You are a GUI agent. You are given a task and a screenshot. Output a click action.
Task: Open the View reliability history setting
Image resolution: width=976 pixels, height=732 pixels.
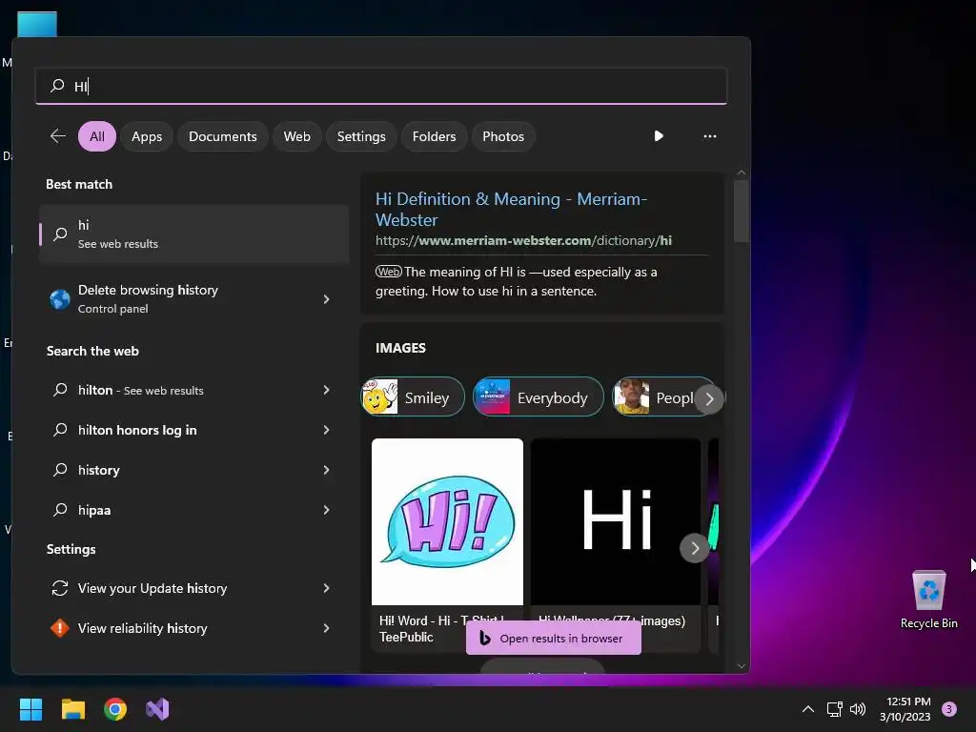(194, 628)
